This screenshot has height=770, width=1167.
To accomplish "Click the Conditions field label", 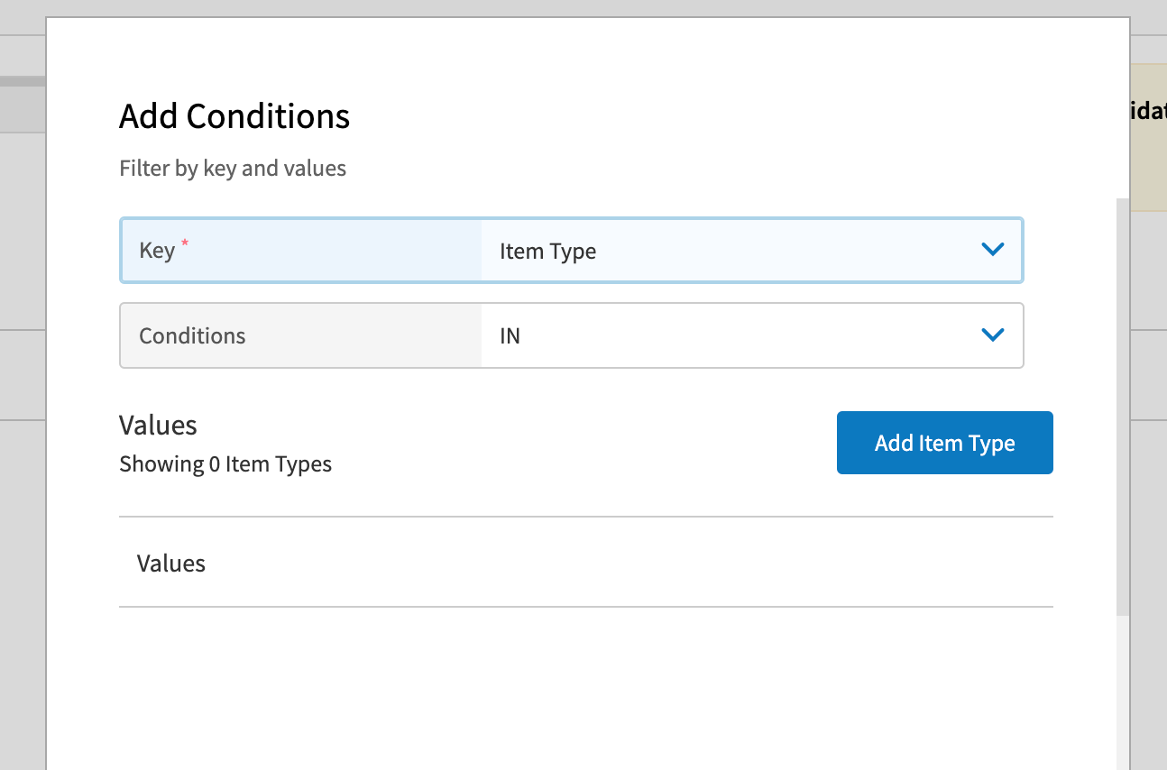I will 191,335.
